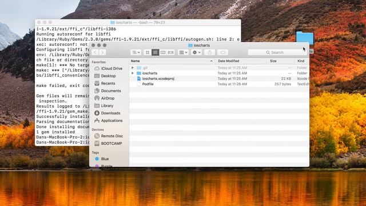The width and height of the screenshot is (366, 206).
Task: Select the .git folder row
Action: click(x=219, y=68)
